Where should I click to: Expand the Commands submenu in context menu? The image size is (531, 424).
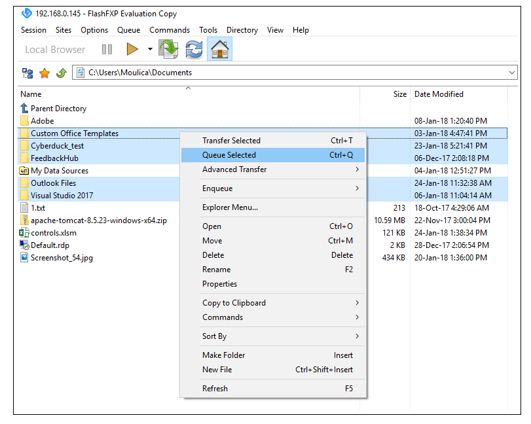point(273,317)
